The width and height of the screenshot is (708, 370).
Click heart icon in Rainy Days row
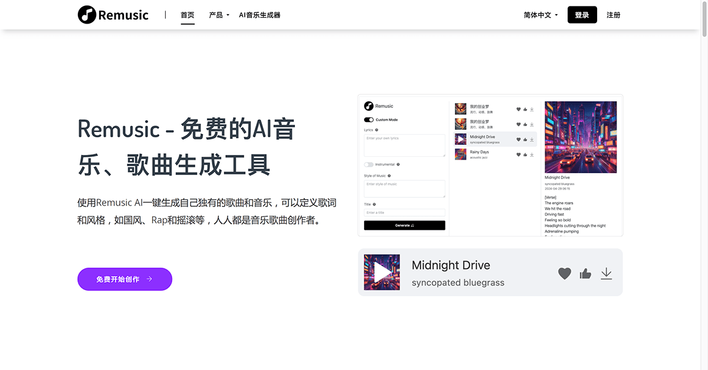tap(519, 154)
